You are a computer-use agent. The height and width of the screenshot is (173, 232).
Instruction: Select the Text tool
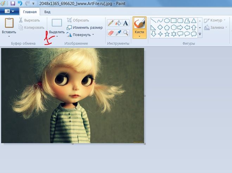126,23
